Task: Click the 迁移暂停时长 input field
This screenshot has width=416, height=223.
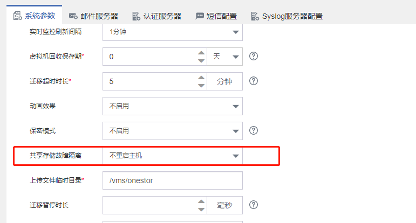Action: pyautogui.click(x=148, y=205)
